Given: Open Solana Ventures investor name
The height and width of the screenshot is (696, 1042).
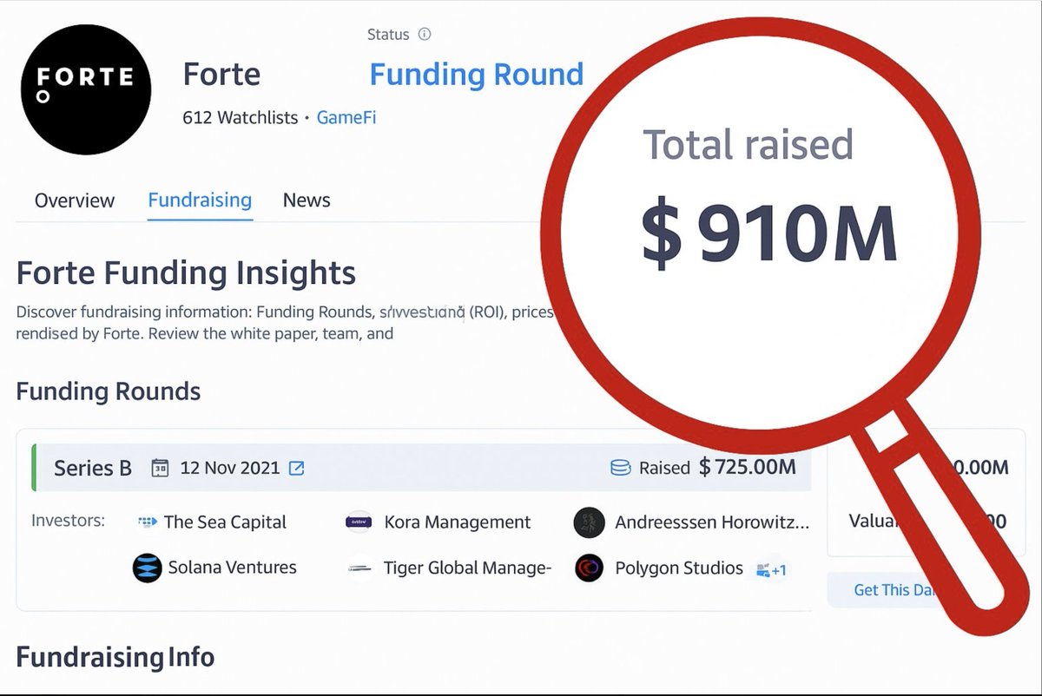Looking at the screenshot, I should [232, 568].
